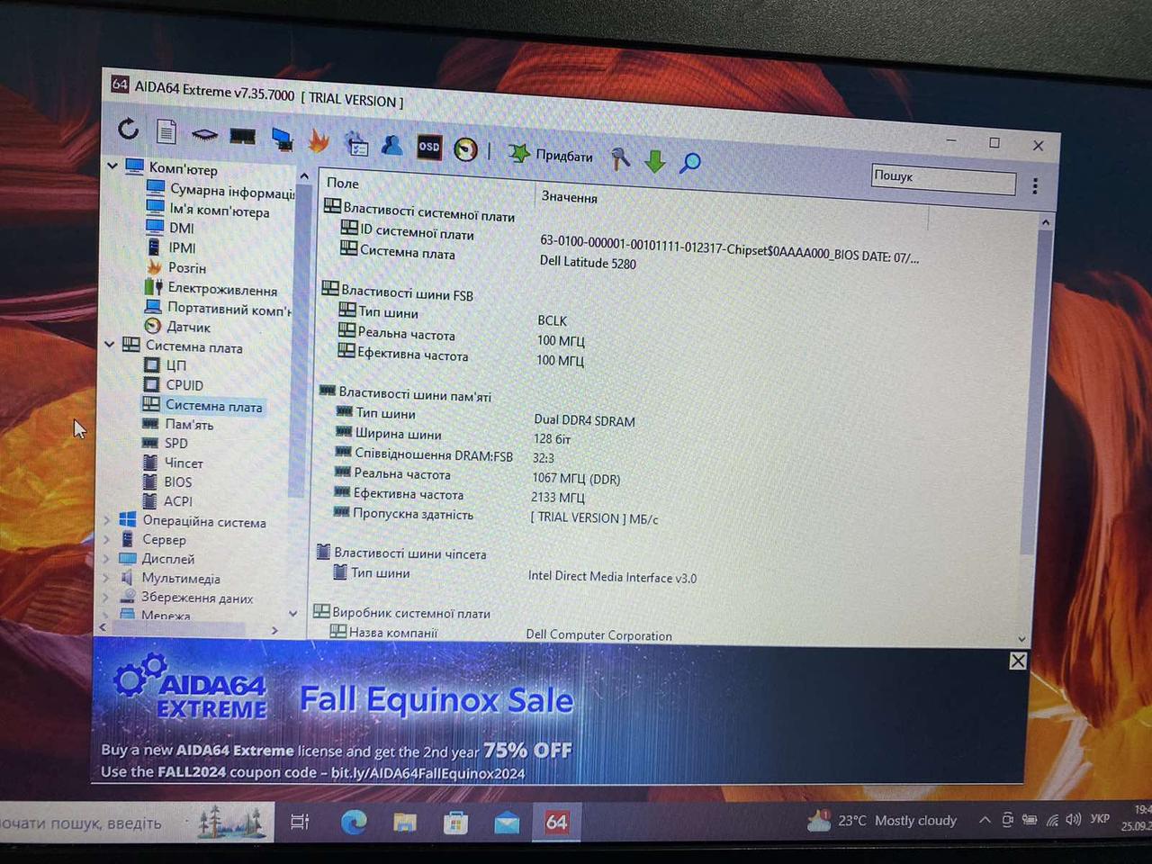This screenshot has width=1152, height=864.
Task: Launch Microsoft Edge from the taskbar
Action: 354,822
